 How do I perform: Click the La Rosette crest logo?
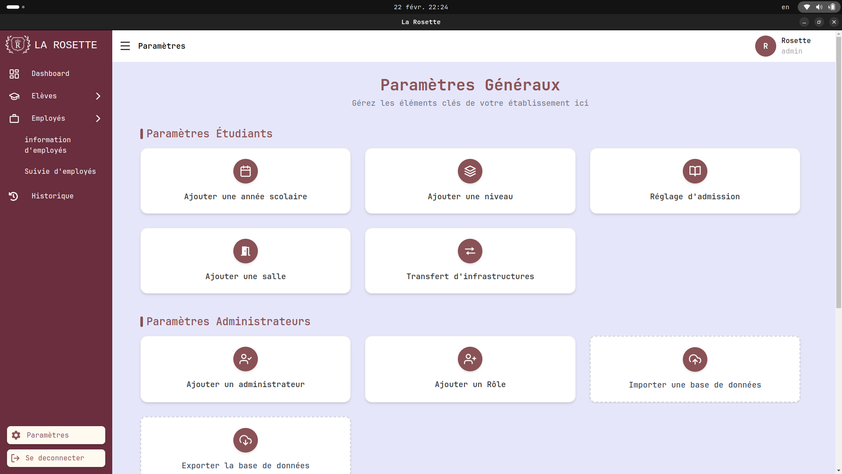18,44
